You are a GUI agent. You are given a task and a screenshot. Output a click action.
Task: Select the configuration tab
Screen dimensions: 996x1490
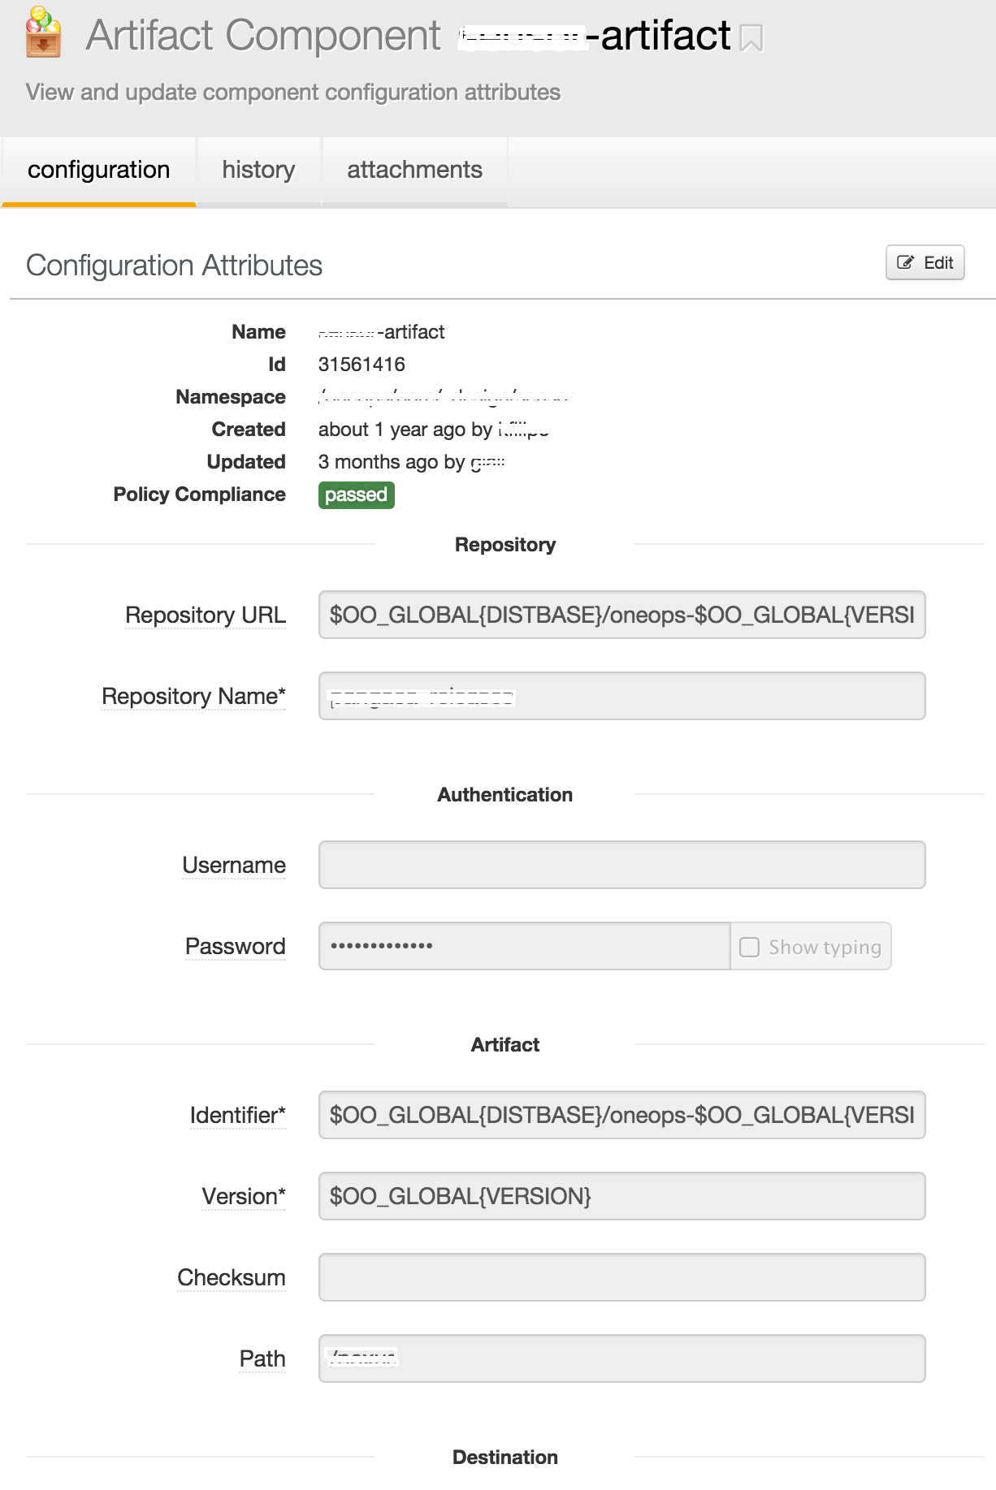[99, 170]
